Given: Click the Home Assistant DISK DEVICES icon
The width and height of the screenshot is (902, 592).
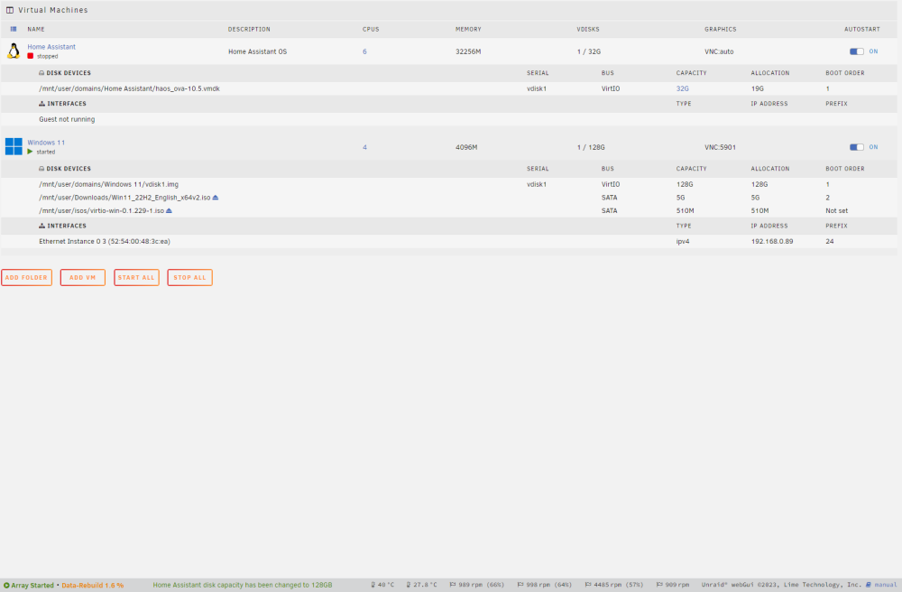Looking at the screenshot, I should coord(41,73).
